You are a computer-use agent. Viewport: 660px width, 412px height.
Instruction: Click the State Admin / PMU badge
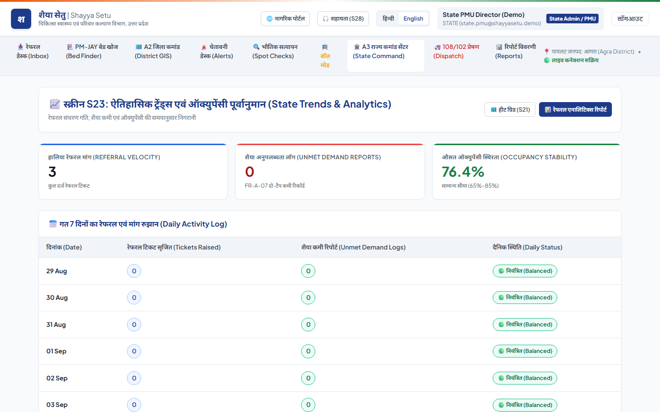(x=572, y=19)
